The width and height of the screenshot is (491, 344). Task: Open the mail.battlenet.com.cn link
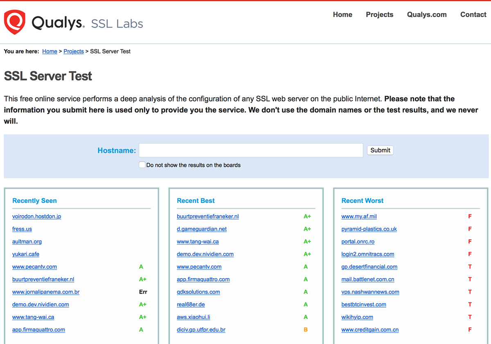point(368,280)
